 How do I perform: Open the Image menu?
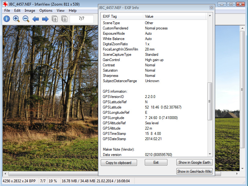click(30, 11)
